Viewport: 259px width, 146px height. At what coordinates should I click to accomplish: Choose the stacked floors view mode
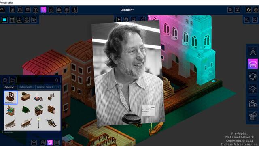tap(27, 20)
